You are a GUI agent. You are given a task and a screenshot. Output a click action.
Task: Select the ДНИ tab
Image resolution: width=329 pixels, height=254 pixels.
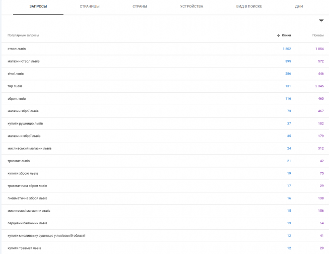click(x=299, y=6)
